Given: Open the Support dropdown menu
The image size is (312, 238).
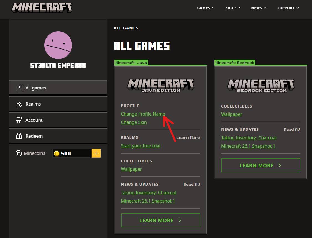Looking at the screenshot, I should coord(288,8).
